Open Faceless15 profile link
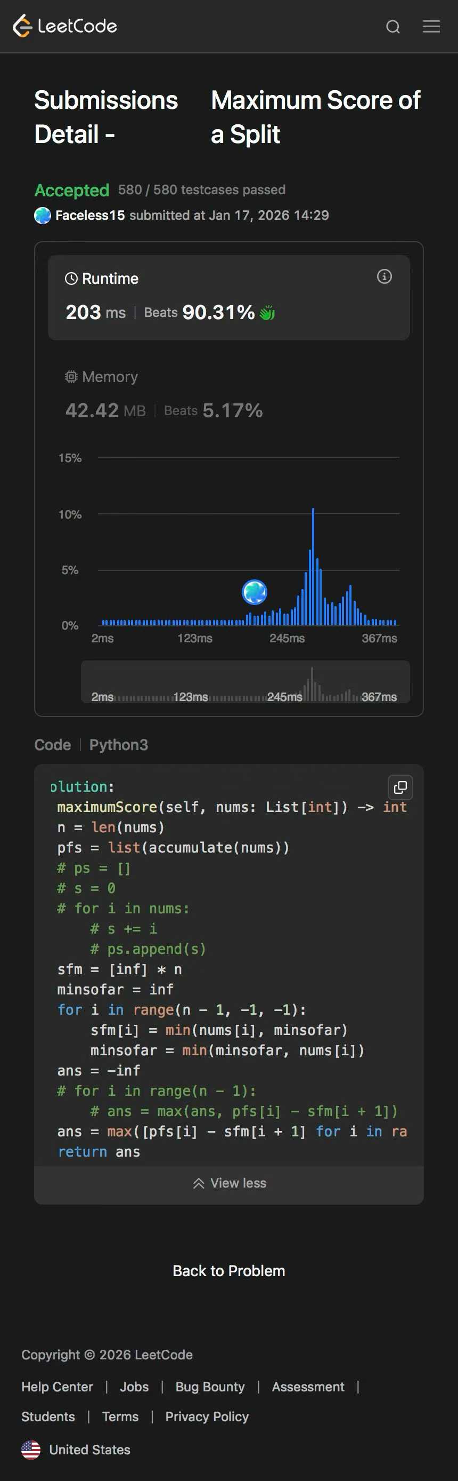Image resolution: width=458 pixels, height=1481 pixels. click(89, 216)
